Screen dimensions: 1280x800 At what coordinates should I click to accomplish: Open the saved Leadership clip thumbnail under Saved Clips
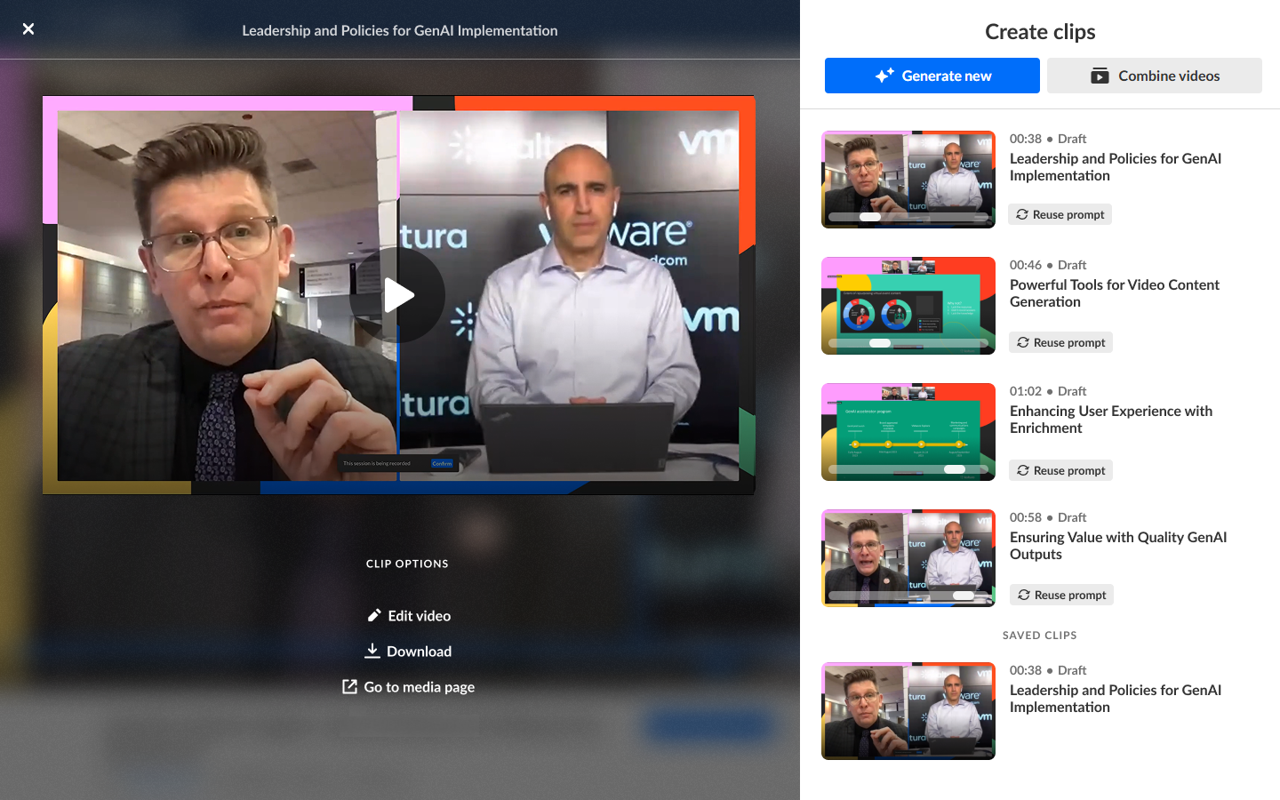tap(908, 711)
